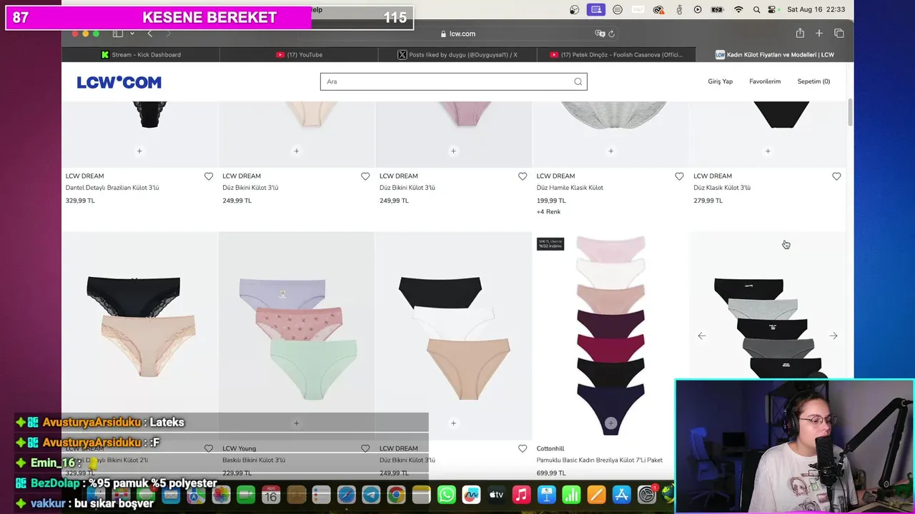Expand plus button on top-row purple Düz Bikini Külot image
The height and width of the screenshot is (514, 915).
(453, 151)
